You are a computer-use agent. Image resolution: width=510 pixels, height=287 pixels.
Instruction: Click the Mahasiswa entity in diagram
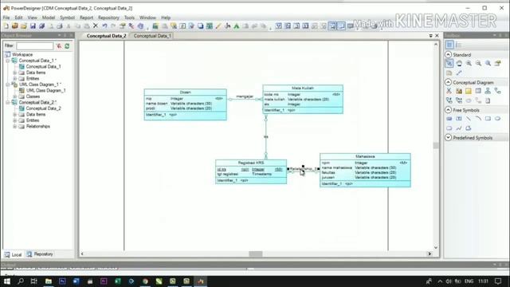tap(365, 170)
